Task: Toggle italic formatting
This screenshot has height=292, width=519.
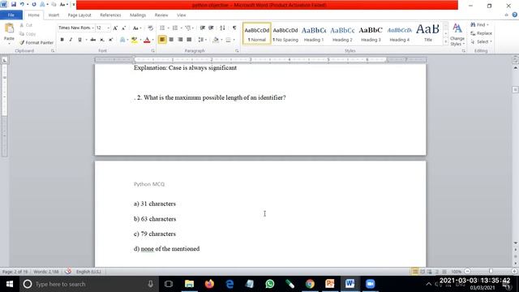Action: [71, 40]
